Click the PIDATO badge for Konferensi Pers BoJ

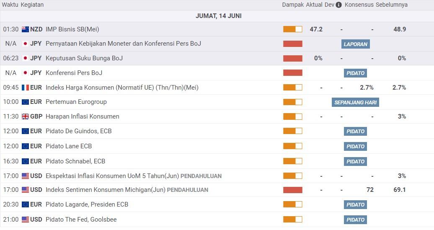click(x=355, y=73)
